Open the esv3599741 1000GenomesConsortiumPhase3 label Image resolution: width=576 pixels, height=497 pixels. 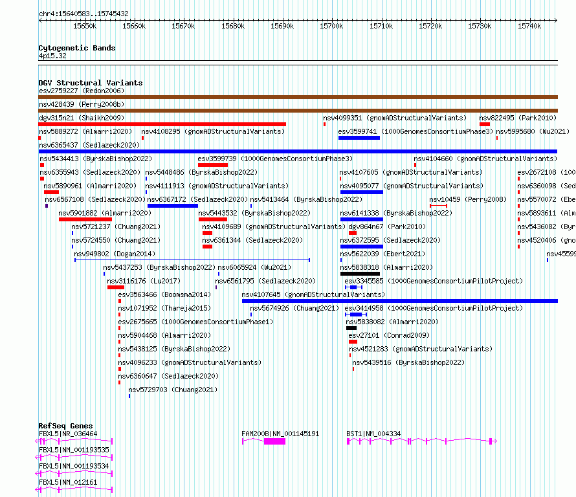click(415, 131)
